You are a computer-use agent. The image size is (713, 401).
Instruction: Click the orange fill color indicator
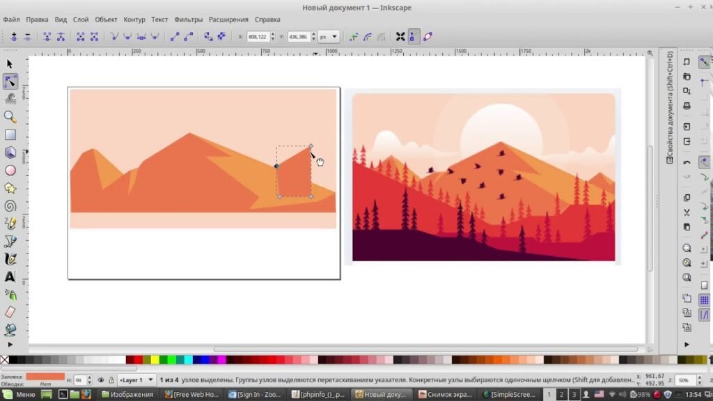point(45,377)
